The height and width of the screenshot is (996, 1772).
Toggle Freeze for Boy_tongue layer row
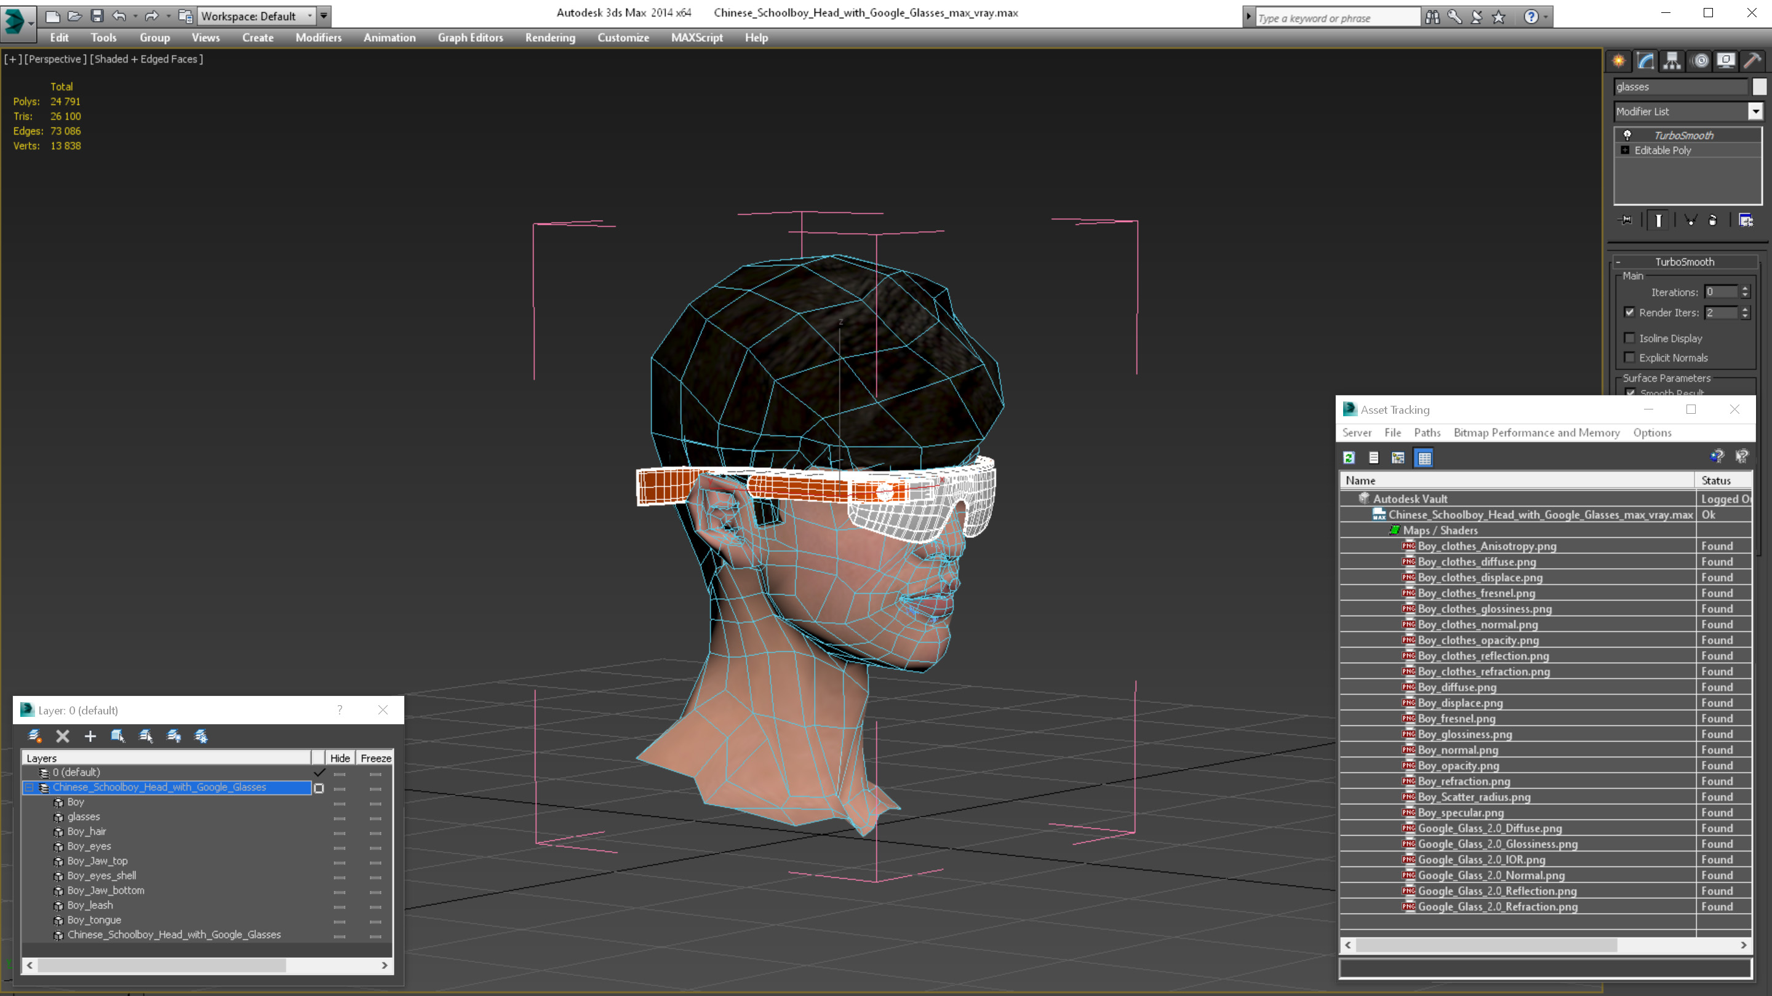[375, 921]
